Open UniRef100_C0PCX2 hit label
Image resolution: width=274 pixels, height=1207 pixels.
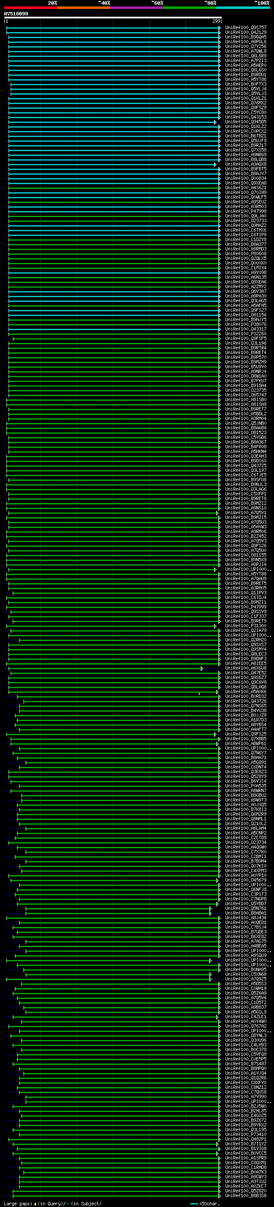click(246, 131)
